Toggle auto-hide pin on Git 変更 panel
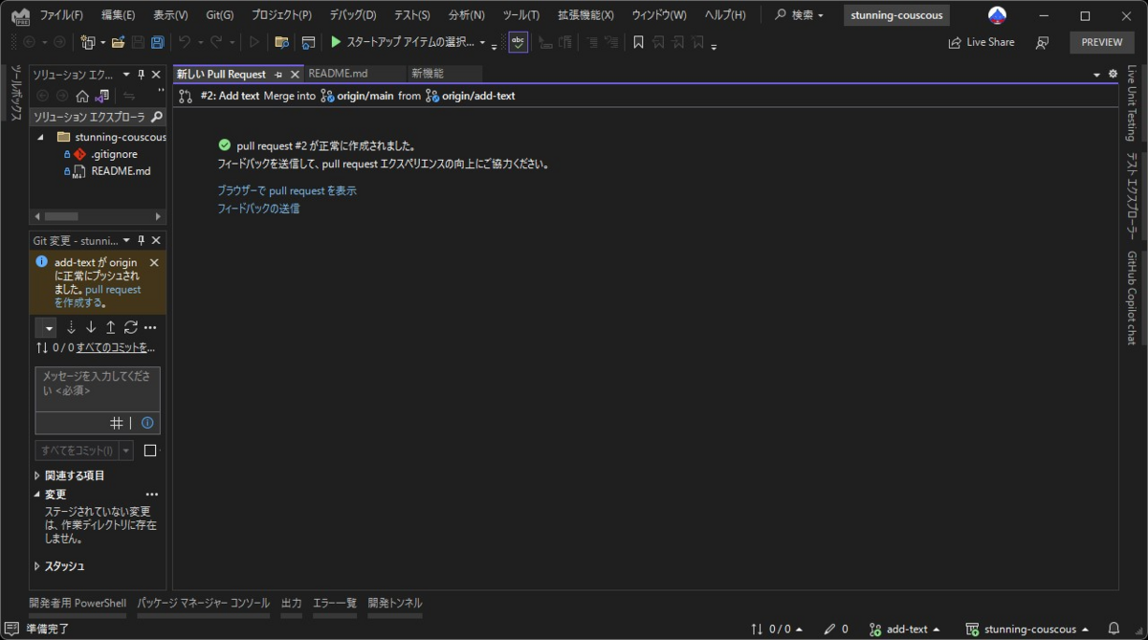This screenshot has width=1148, height=640. [x=141, y=240]
